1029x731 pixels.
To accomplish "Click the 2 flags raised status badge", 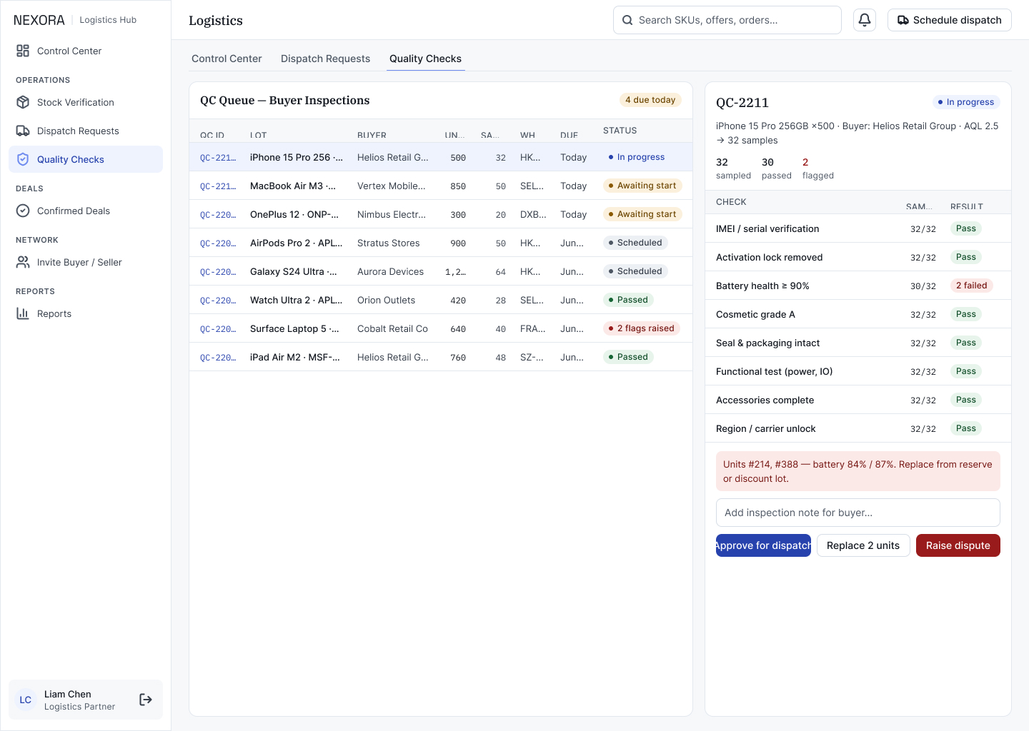I will click(x=642, y=328).
